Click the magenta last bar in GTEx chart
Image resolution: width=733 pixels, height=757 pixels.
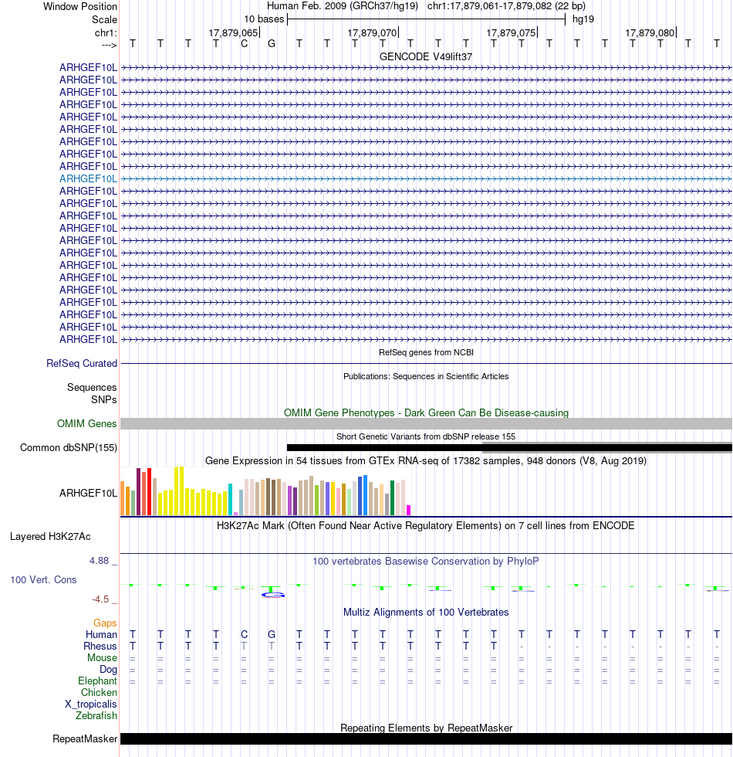point(408,510)
